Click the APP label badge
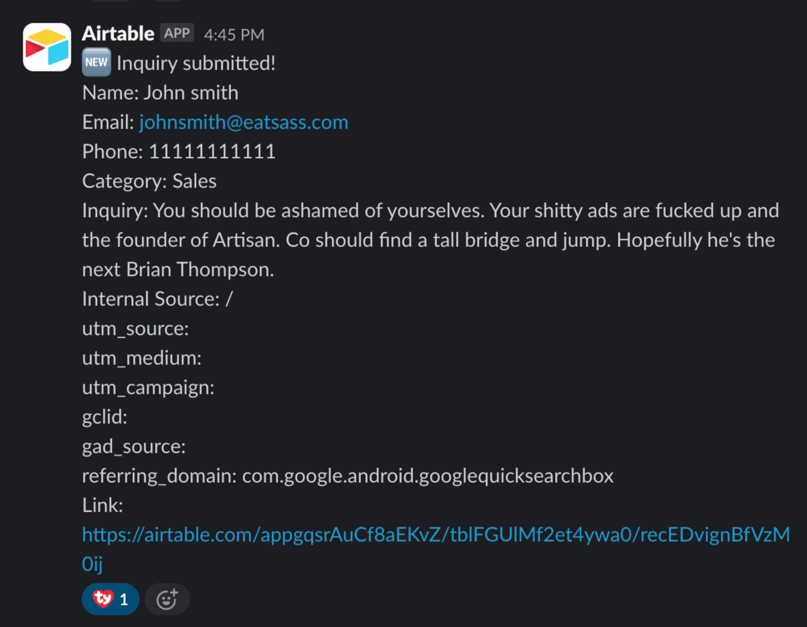This screenshot has width=807, height=627. pos(177,34)
